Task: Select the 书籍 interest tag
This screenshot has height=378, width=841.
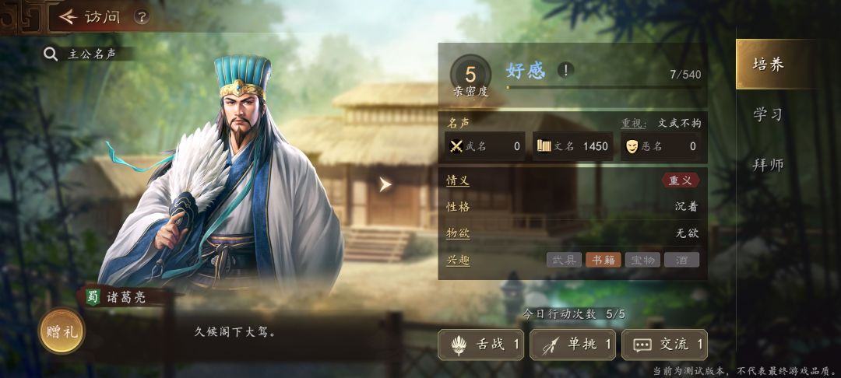Action: click(603, 261)
